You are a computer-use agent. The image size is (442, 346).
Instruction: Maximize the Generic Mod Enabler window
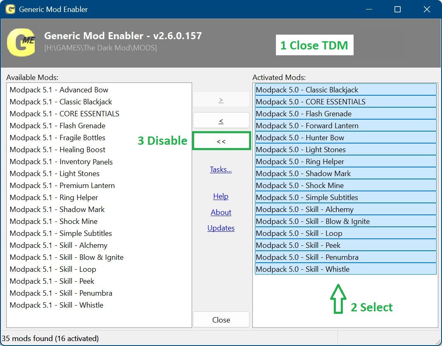pos(397,9)
